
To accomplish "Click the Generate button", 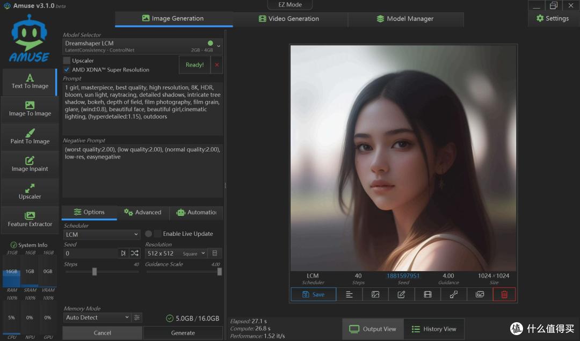I will 183,333.
